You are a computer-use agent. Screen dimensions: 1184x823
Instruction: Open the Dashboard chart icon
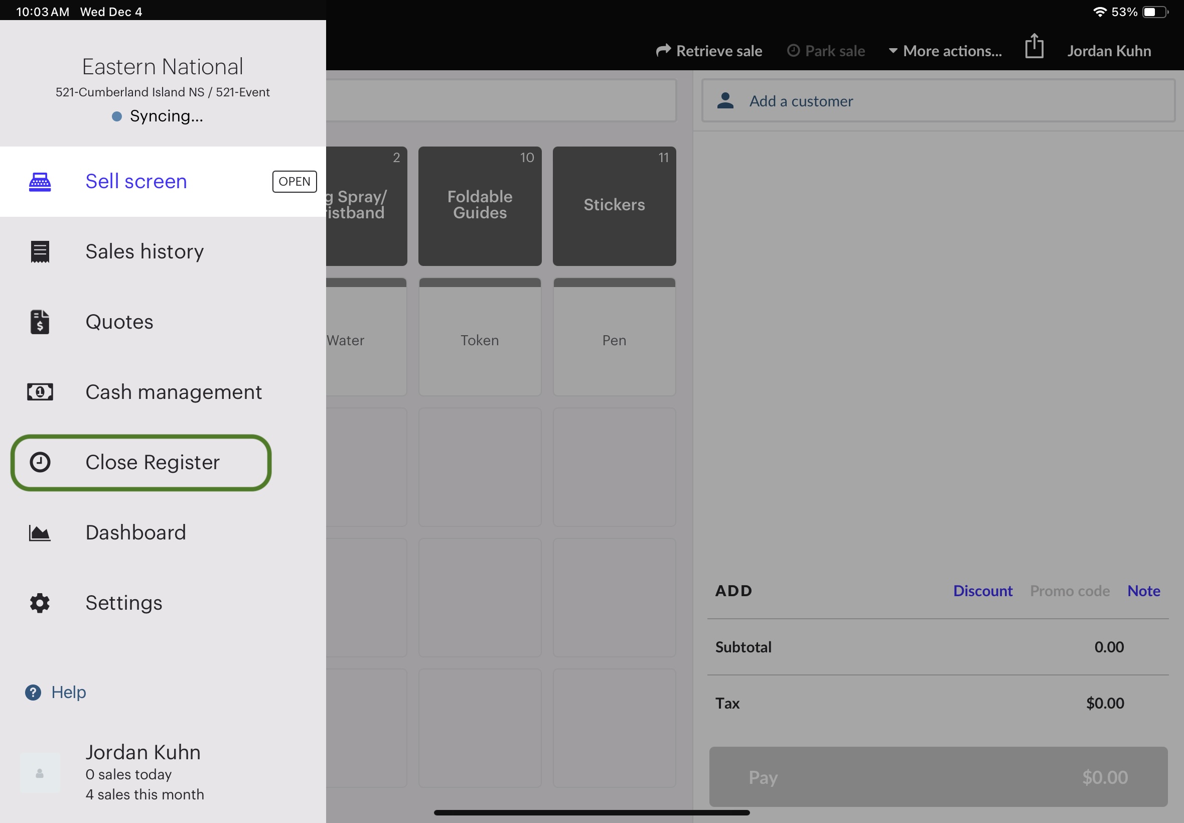[x=40, y=532]
